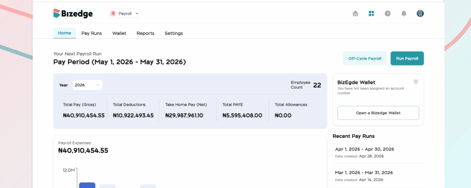Open the home icon in header
Screen dimensions: 471x188
pyautogui.click(x=355, y=14)
